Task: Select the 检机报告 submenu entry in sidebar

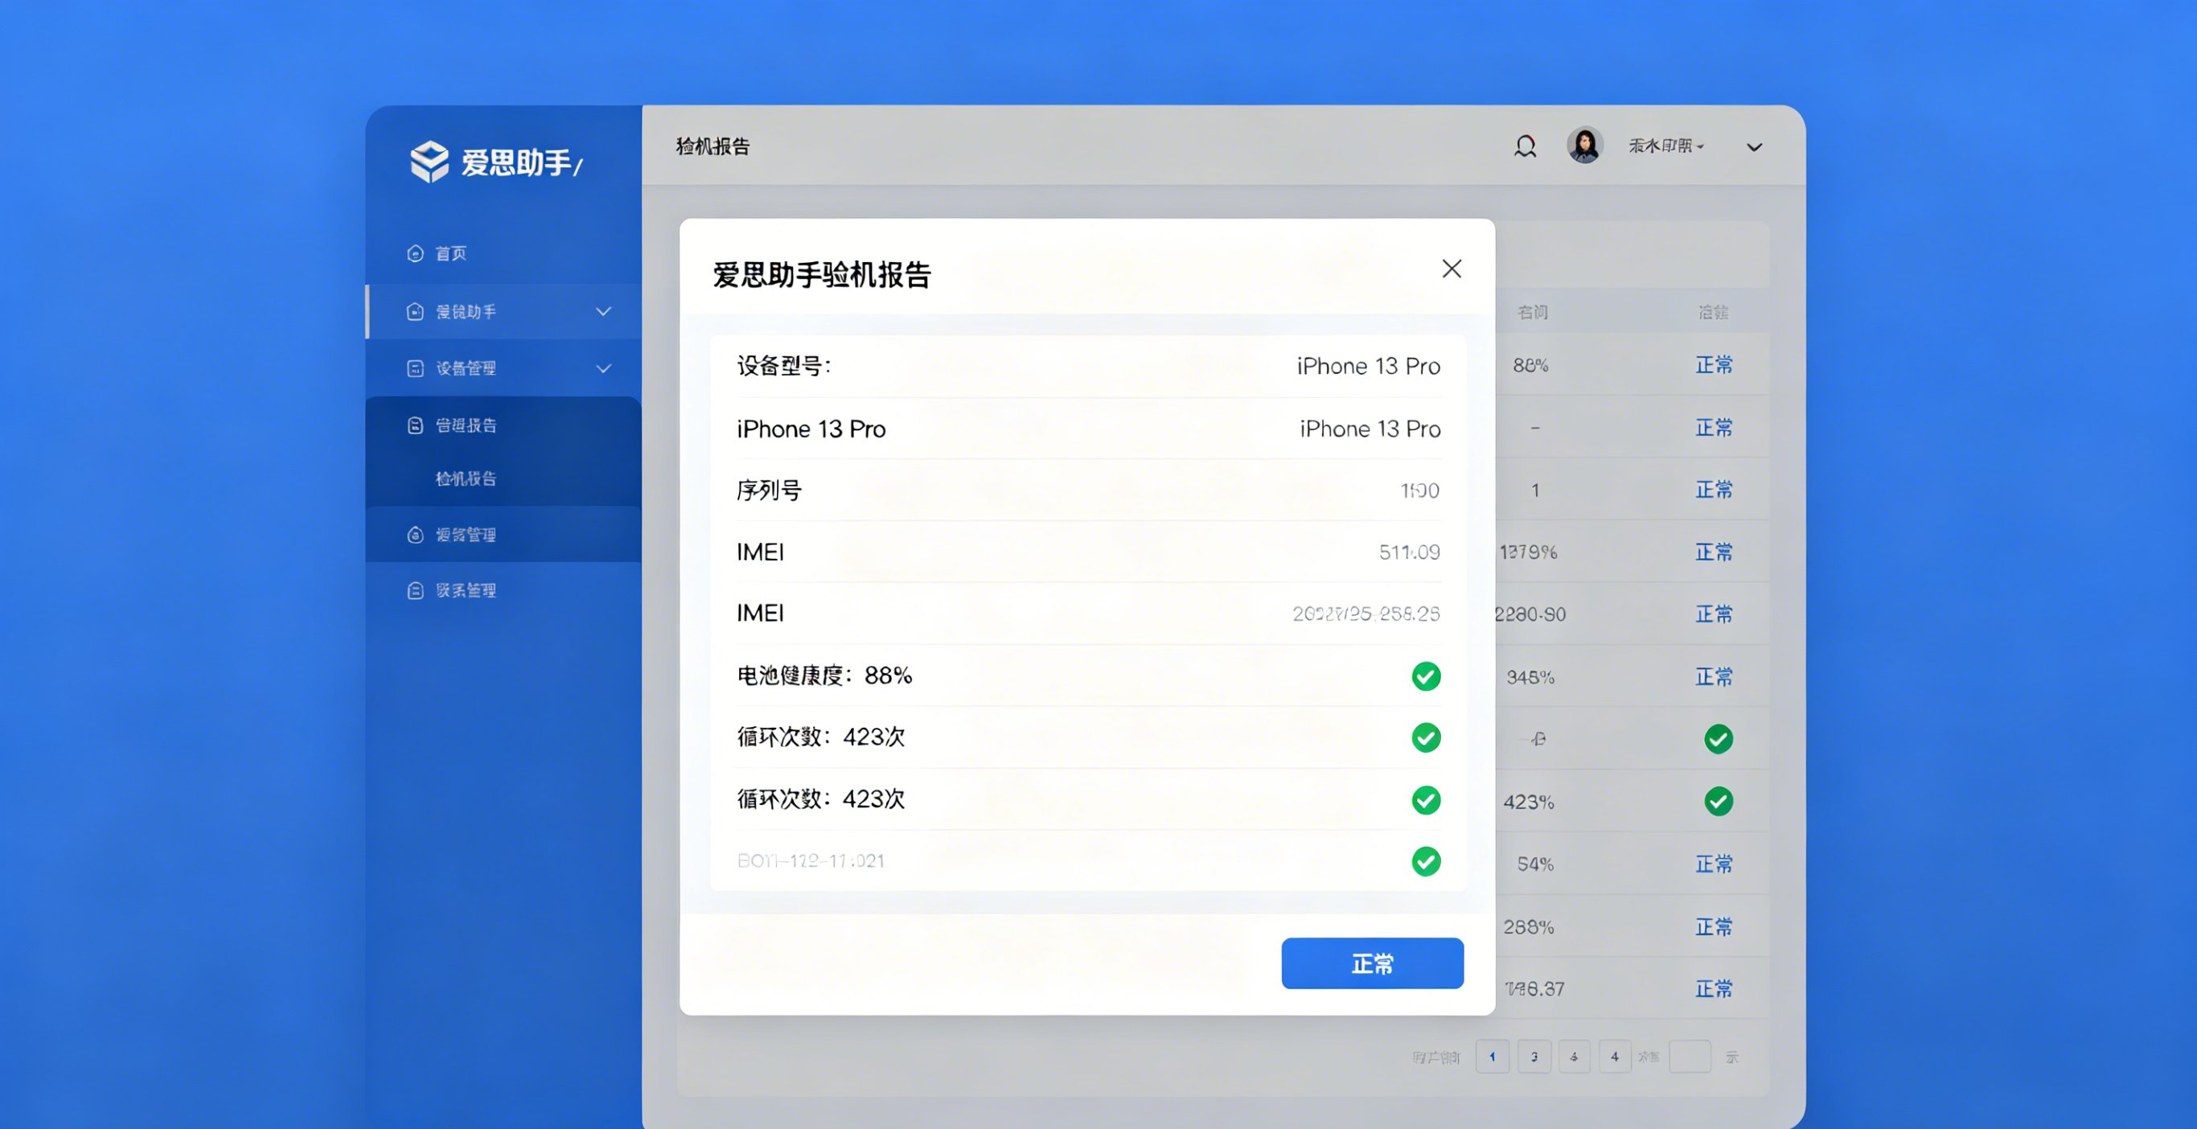Action: point(466,478)
